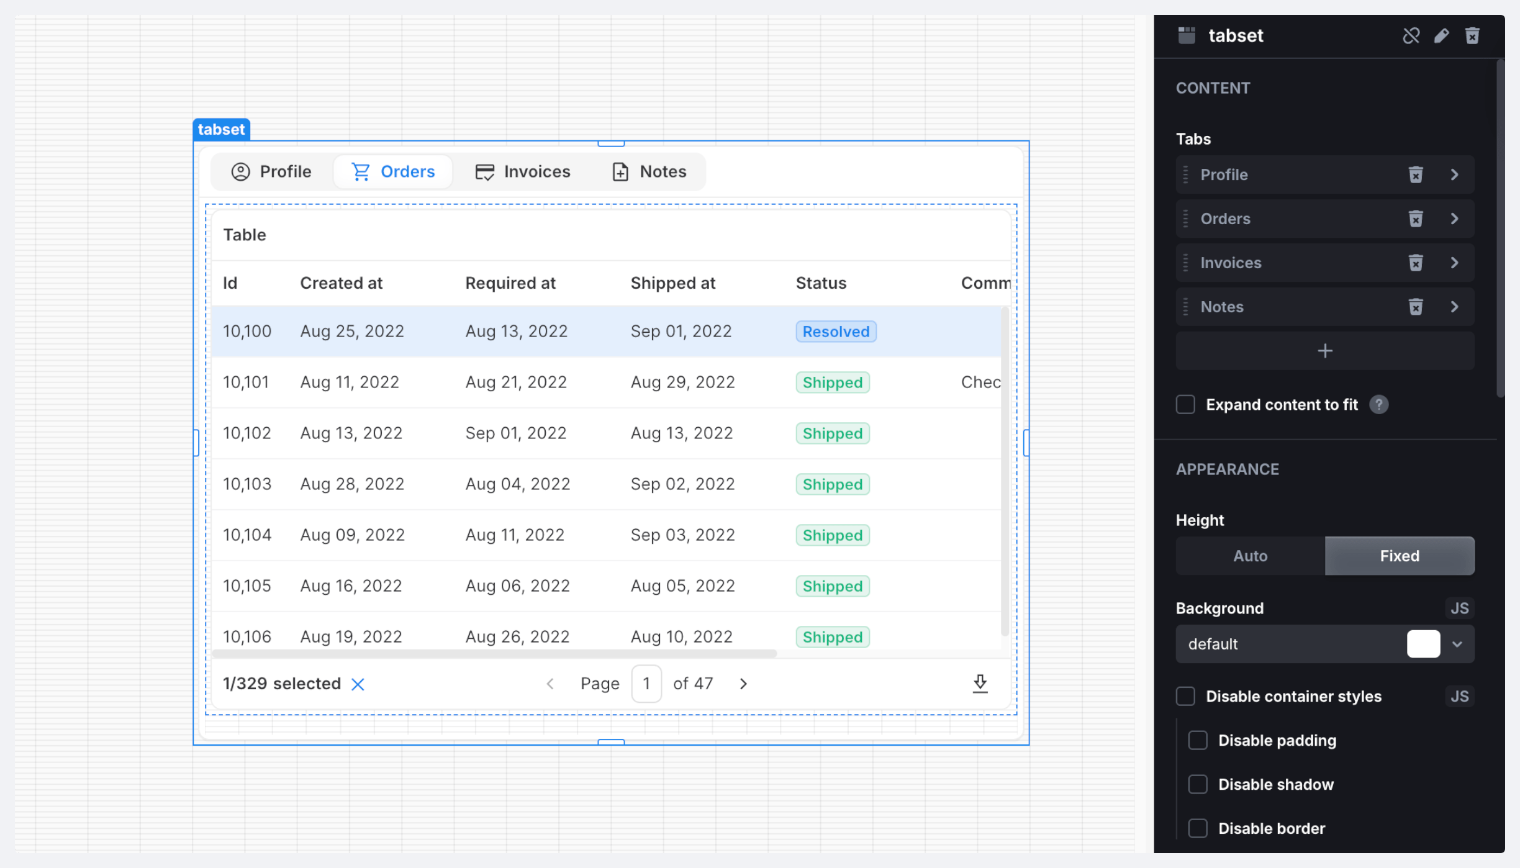Add a new tab with the plus button
Screen dimensions: 1520x868
point(1324,351)
